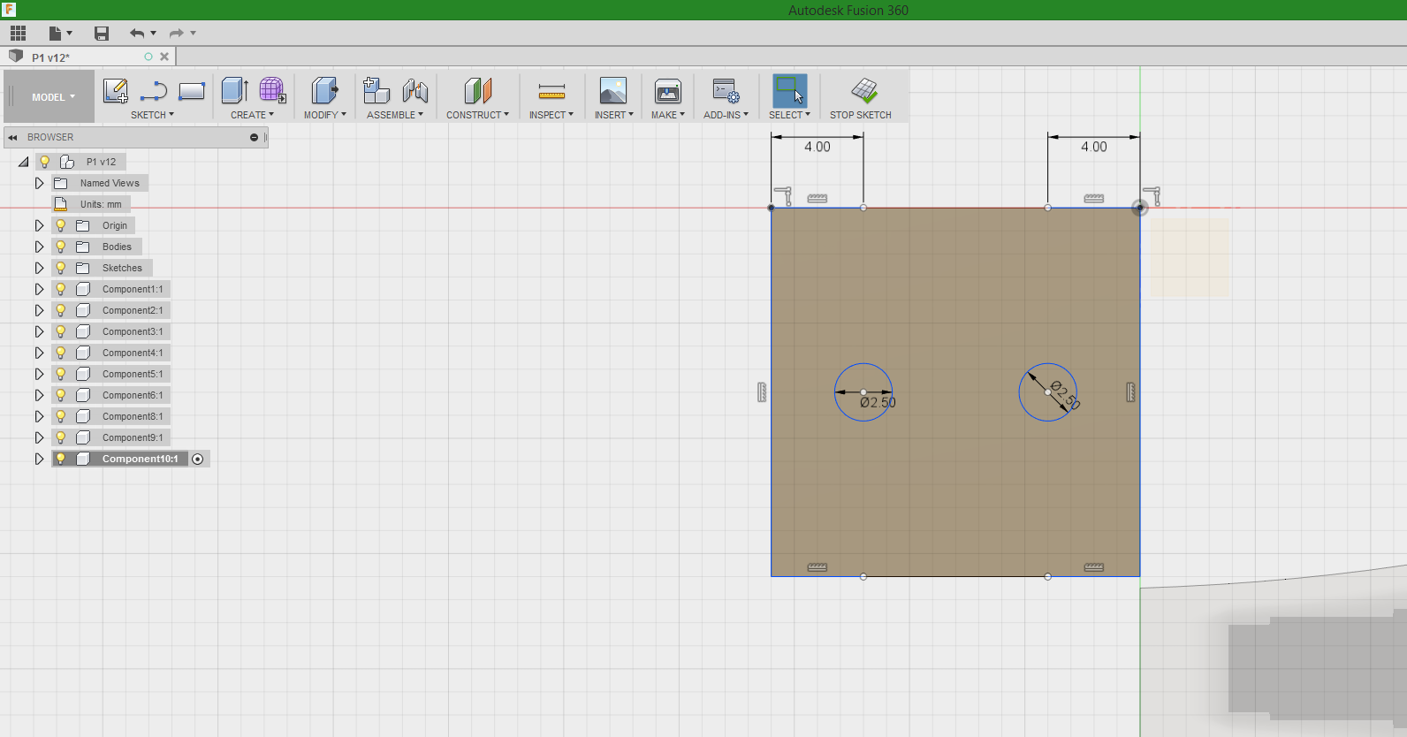This screenshot has height=737, width=1407.
Task: Select the Create Form icon
Action: pyautogui.click(x=272, y=91)
